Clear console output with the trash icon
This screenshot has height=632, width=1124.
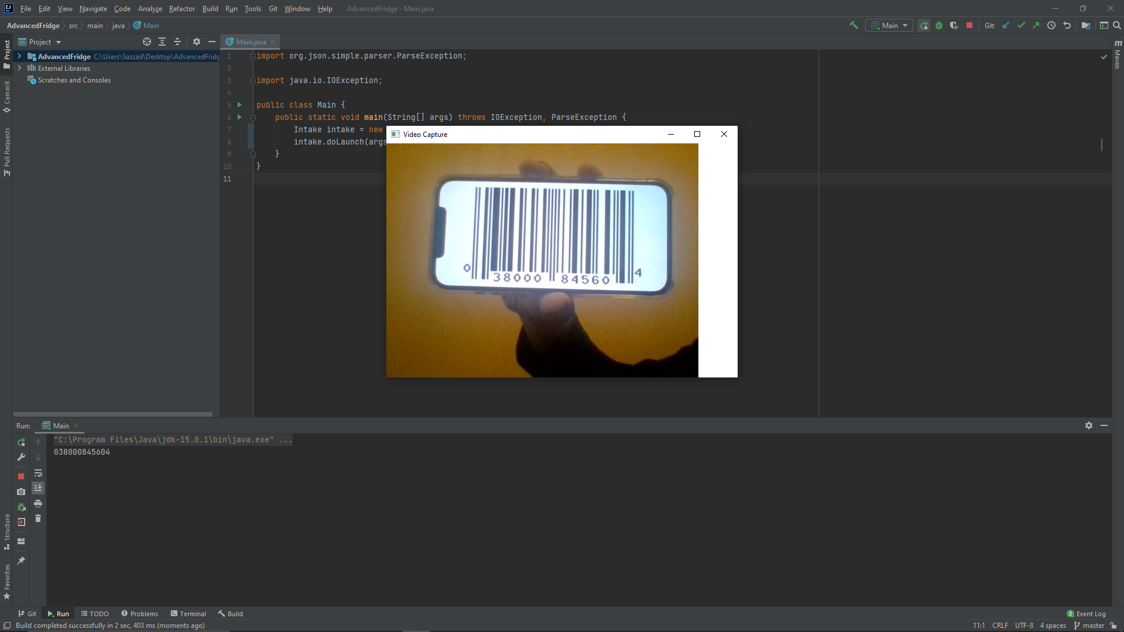pos(38,518)
